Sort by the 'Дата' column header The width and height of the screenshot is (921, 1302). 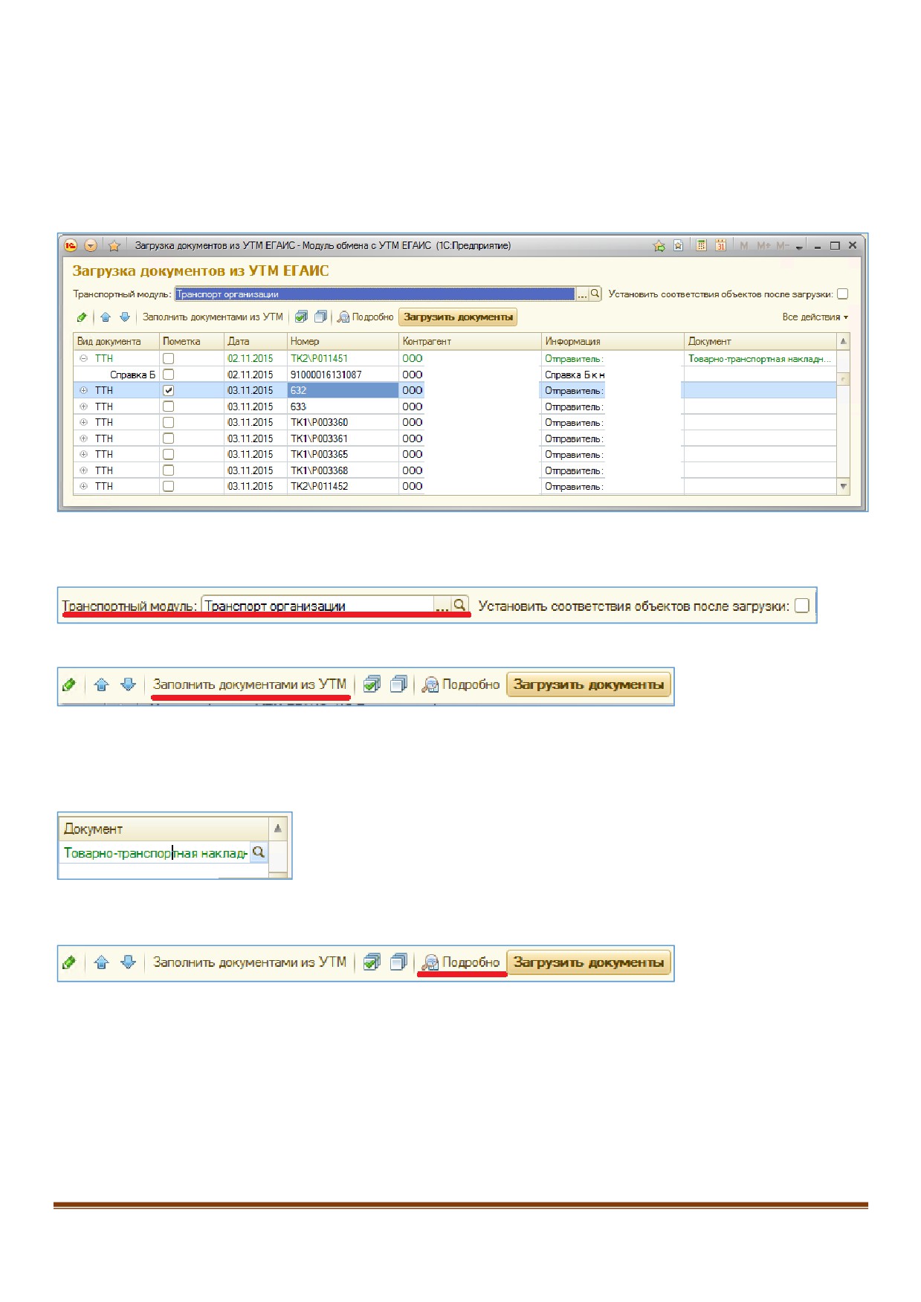tap(256, 341)
